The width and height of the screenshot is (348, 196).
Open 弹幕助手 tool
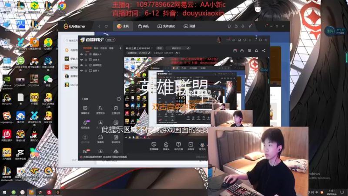coord(85,110)
